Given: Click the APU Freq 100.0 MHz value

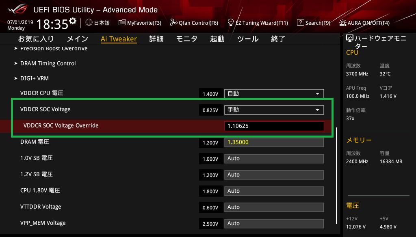Looking at the screenshot, I should click(x=357, y=96).
